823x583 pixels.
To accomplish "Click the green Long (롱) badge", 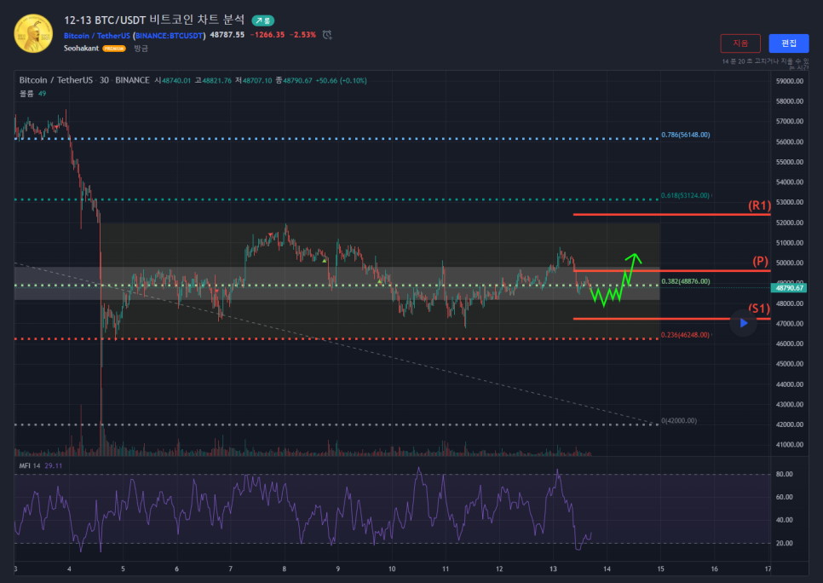I will pos(262,20).
